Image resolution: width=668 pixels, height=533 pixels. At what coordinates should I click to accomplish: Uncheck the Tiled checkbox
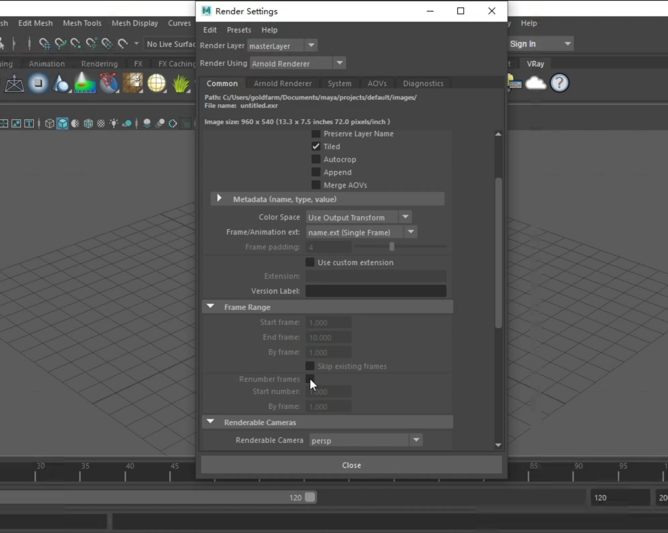[x=316, y=146]
